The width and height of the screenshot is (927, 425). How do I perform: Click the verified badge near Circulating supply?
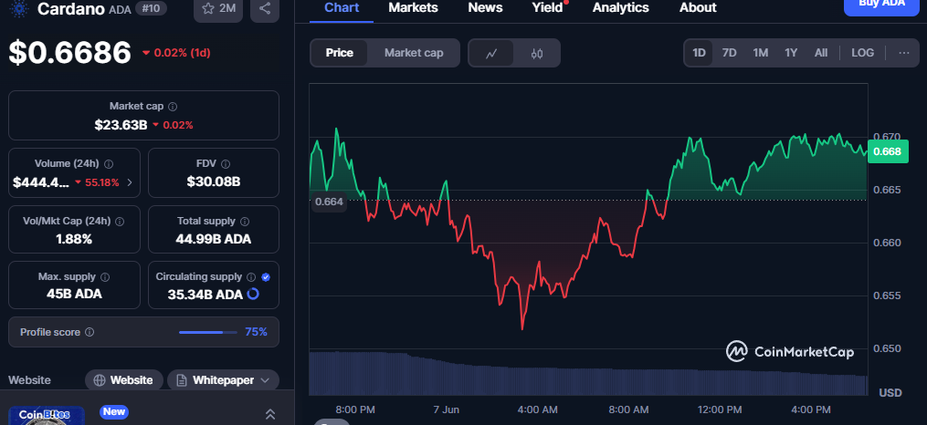point(266,277)
